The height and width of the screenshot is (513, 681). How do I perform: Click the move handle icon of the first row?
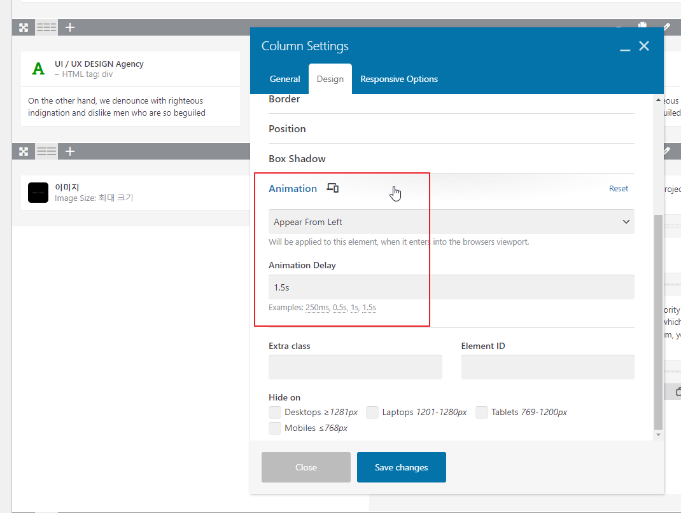click(x=24, y=28)
